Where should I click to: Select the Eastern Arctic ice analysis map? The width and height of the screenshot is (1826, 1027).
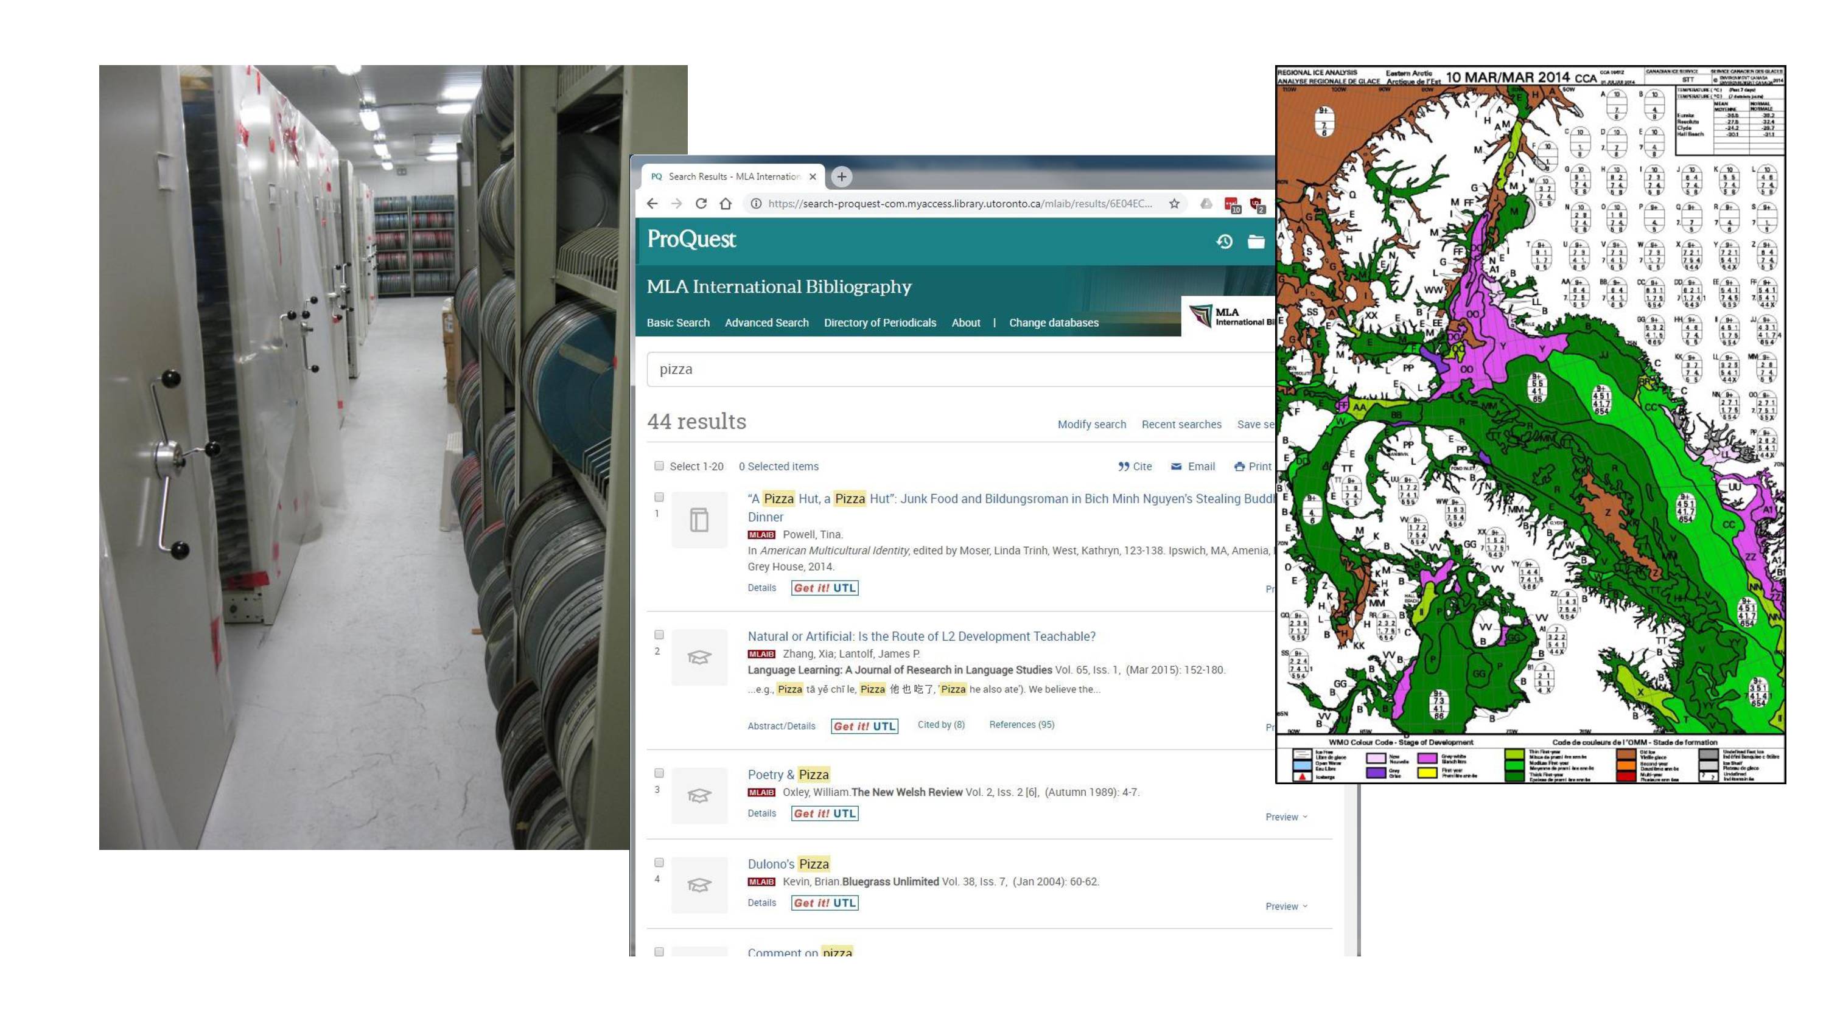tap(1530, 424)
